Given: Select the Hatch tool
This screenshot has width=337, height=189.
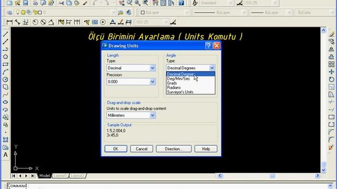Looking at the screenshot, I should tap(6, 140).
